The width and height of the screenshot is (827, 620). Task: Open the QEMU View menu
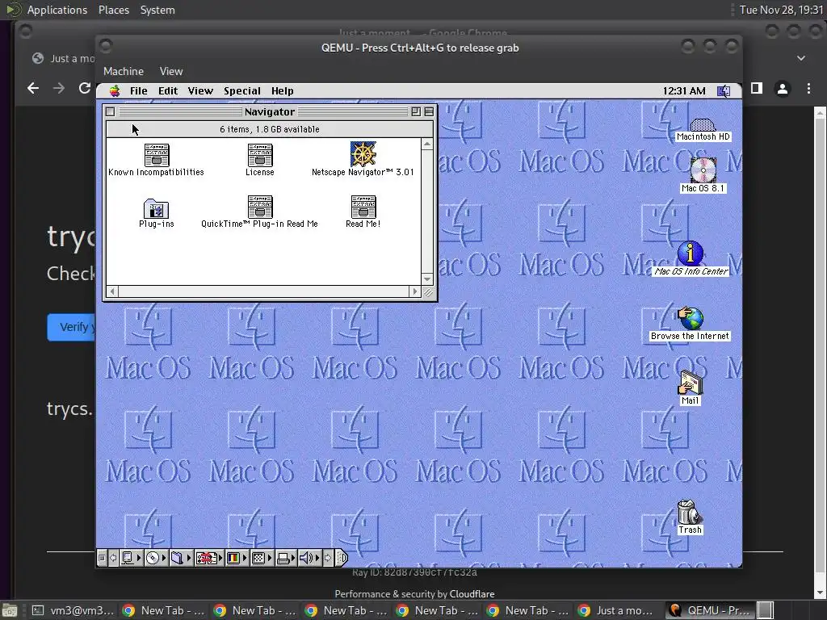pos(171,71)
